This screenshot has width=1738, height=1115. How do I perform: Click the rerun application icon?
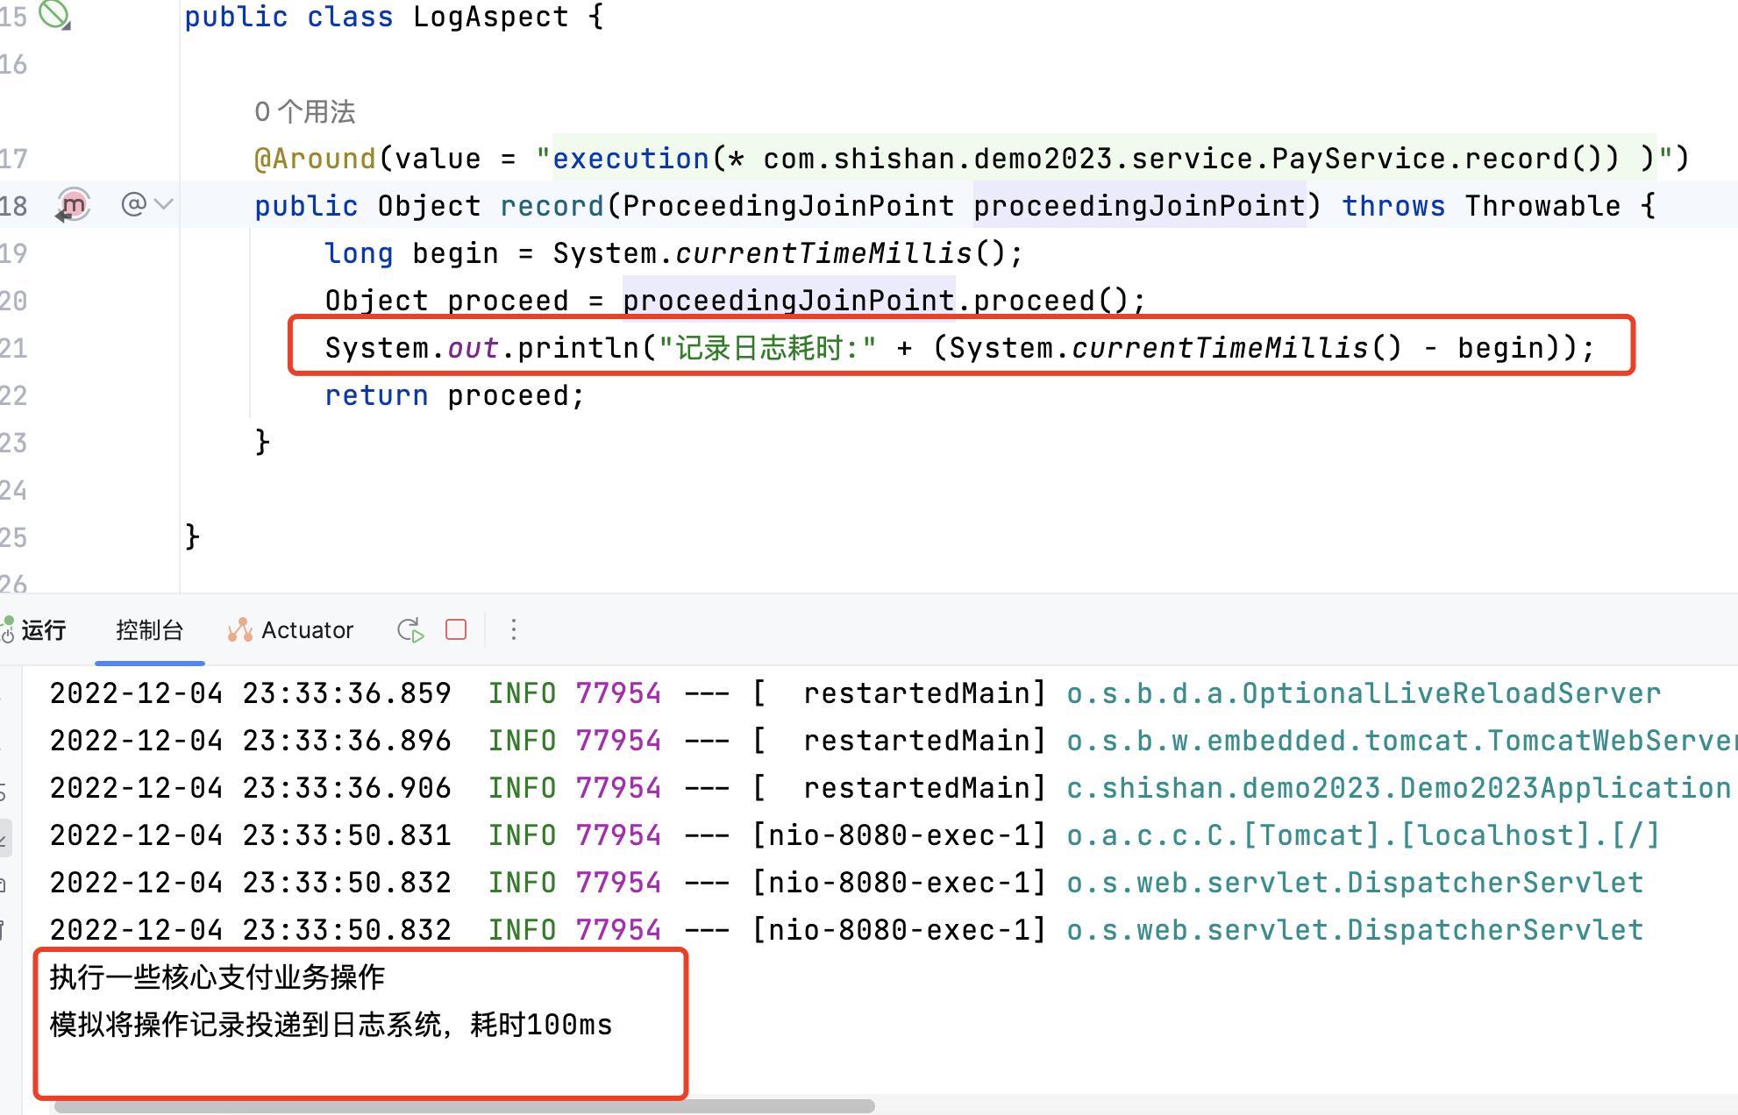410,630
